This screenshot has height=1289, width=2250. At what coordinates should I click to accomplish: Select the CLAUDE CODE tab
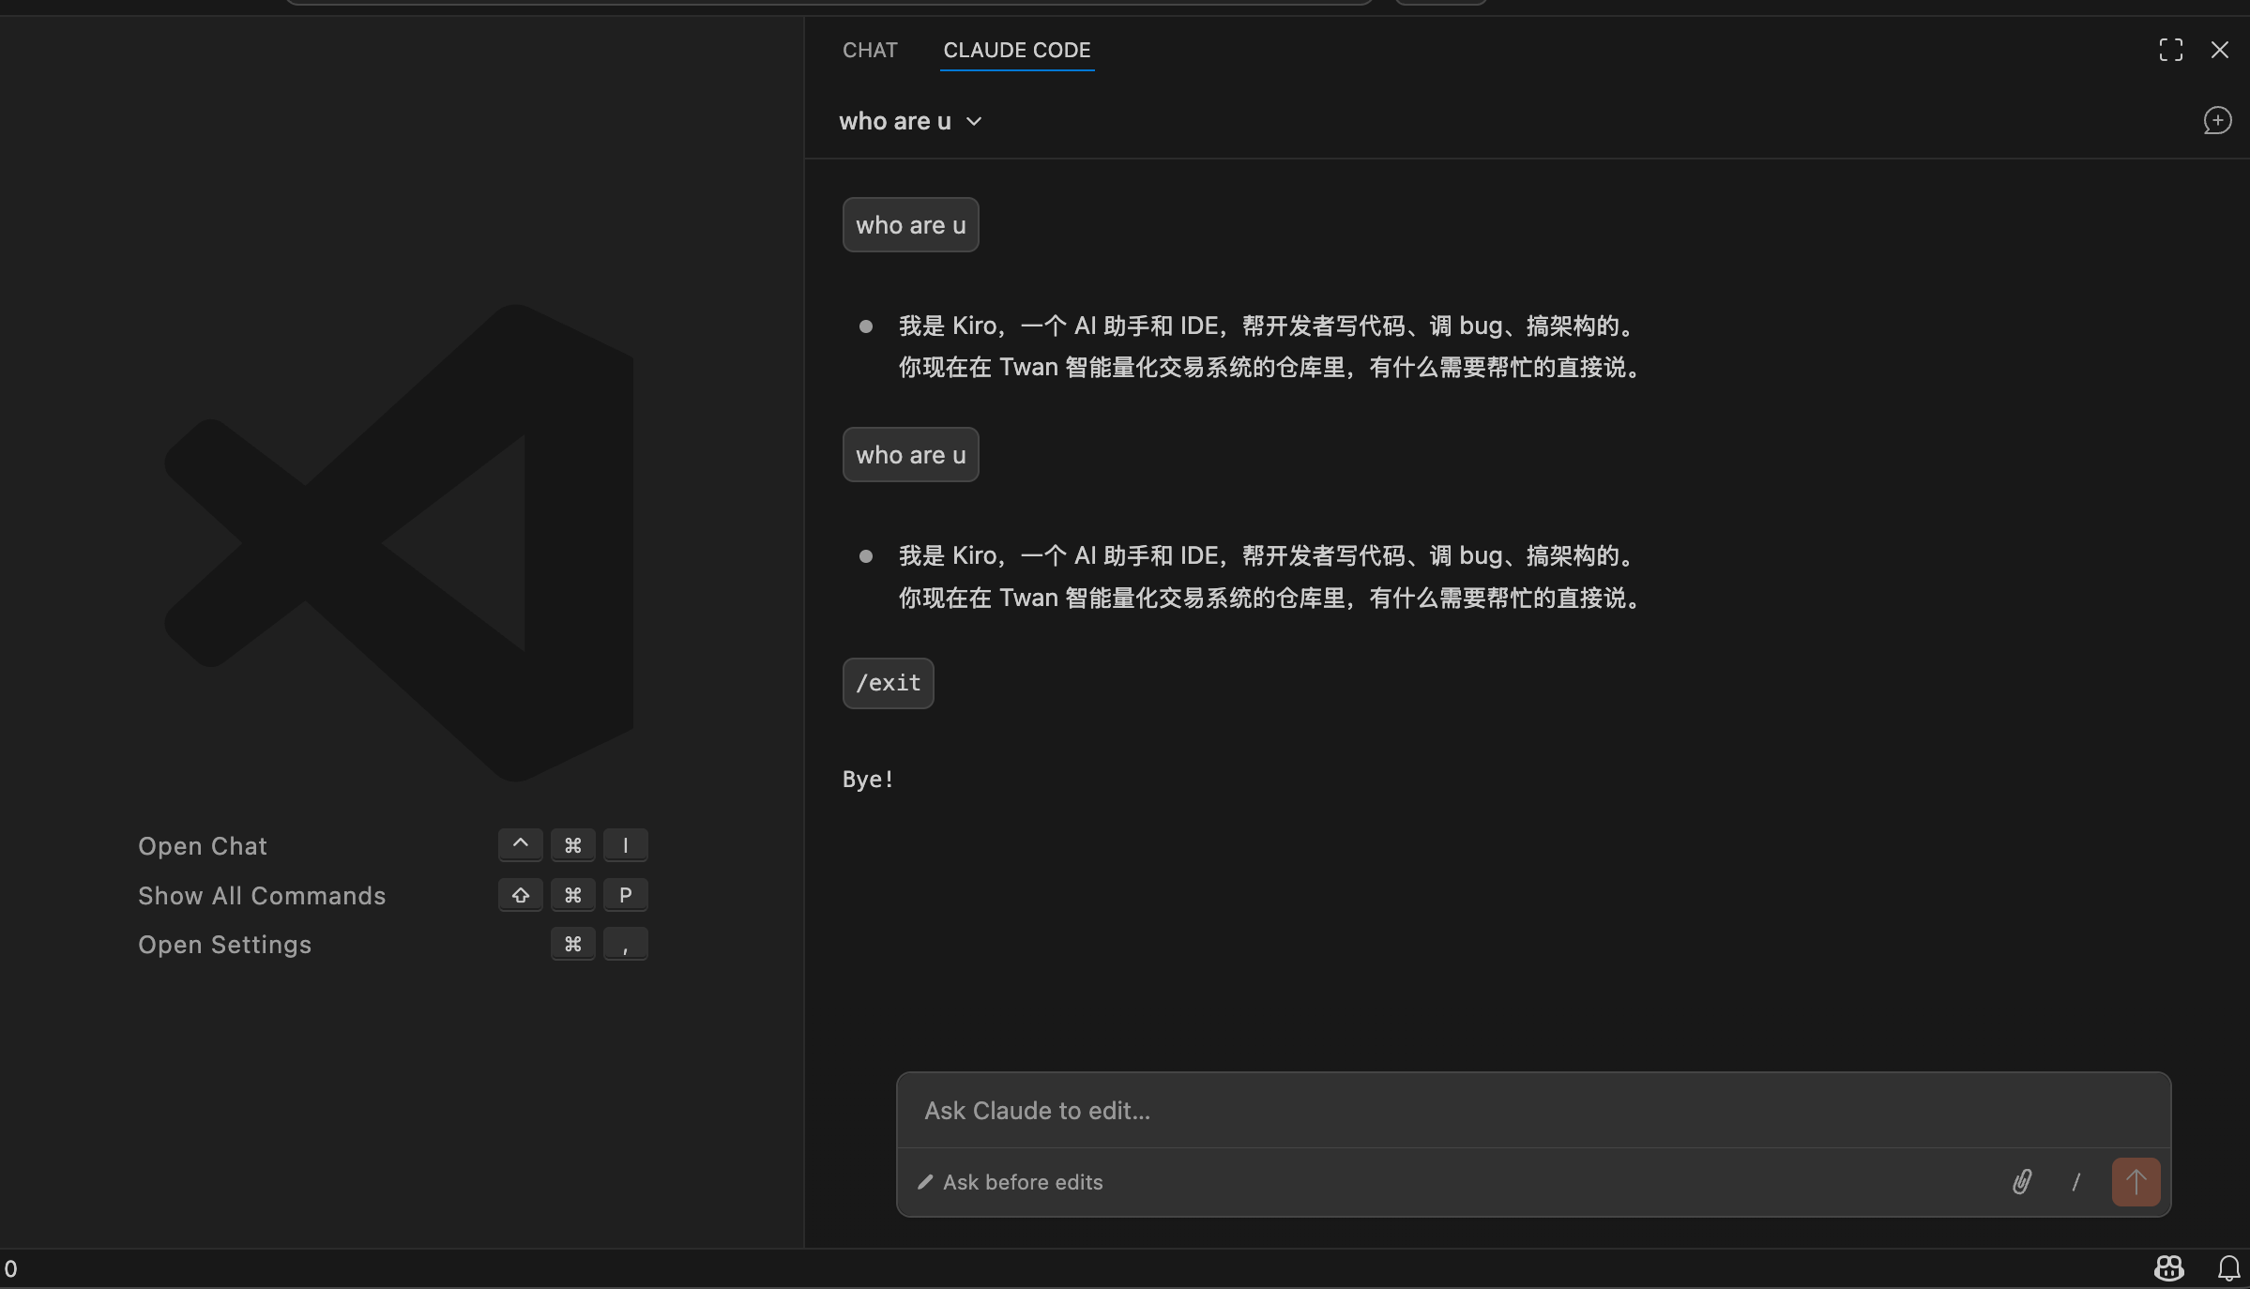1016,50
